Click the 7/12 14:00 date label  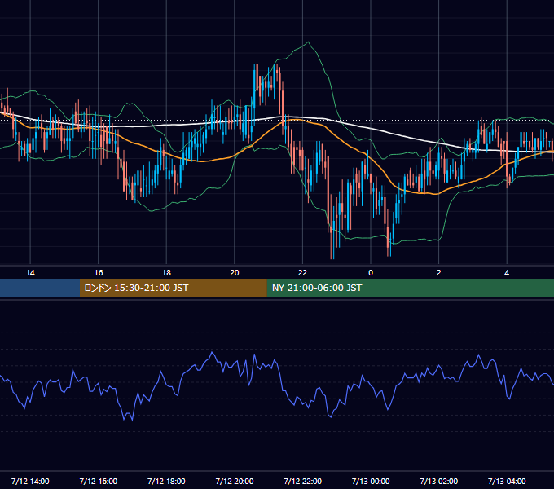click(30, 481)
